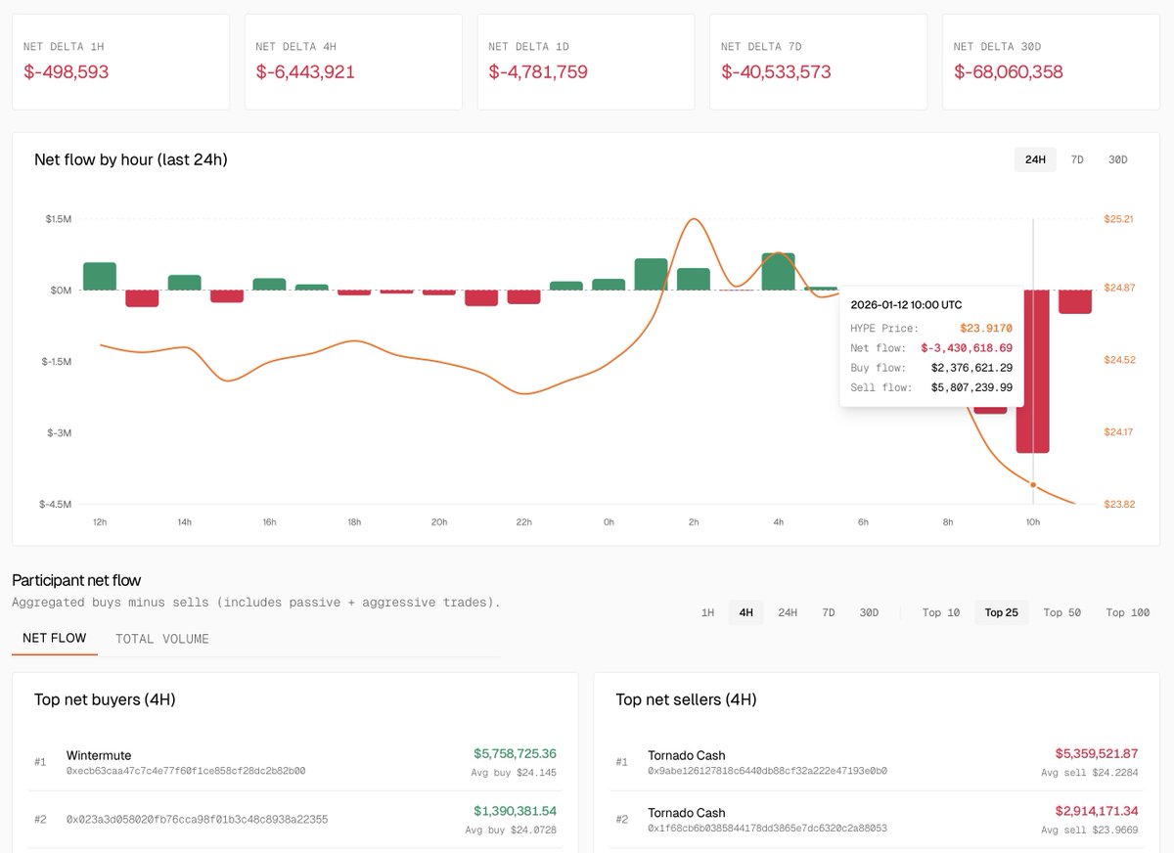Viewport: 1174px width, 853px height.
Task: Select participant period 1H
Action: [x=707, y=612]
